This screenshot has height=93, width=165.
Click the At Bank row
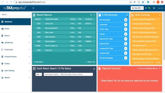[113, 34]
